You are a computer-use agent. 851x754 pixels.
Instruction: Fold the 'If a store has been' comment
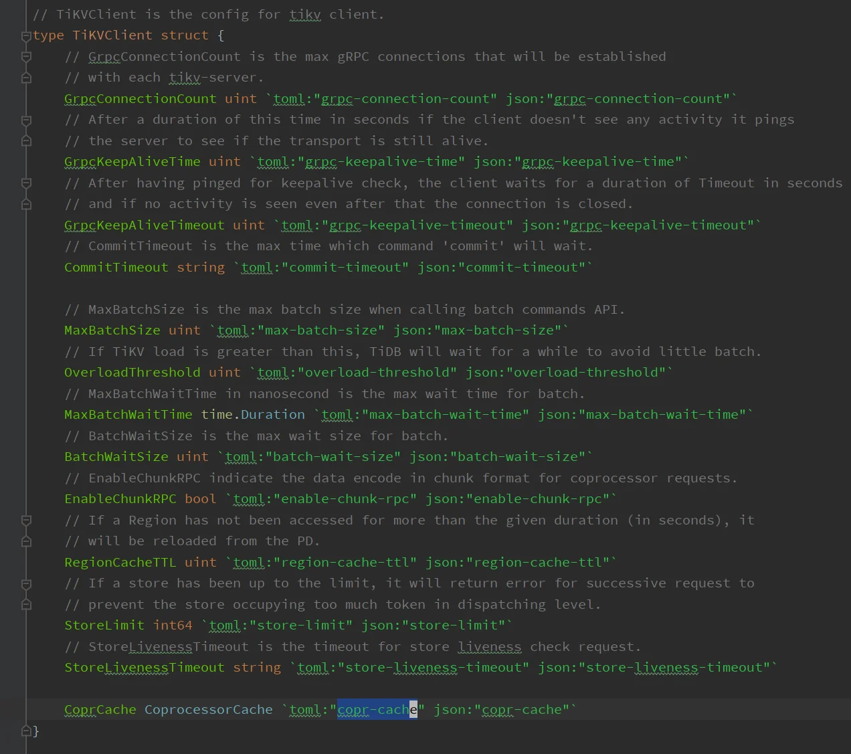click(x=26, y=583)
